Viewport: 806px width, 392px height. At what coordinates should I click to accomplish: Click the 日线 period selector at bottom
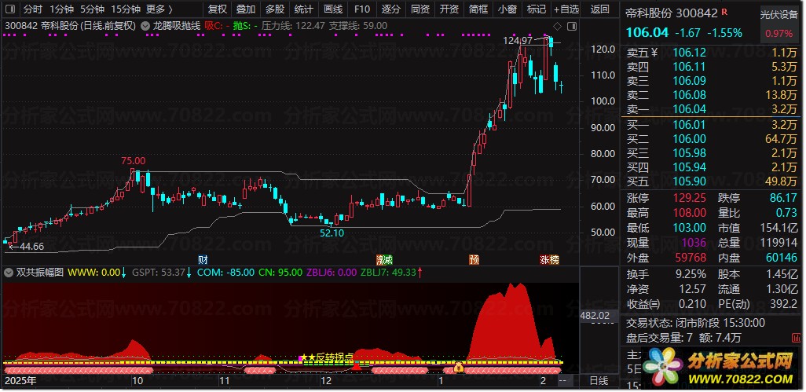point(599,381)
